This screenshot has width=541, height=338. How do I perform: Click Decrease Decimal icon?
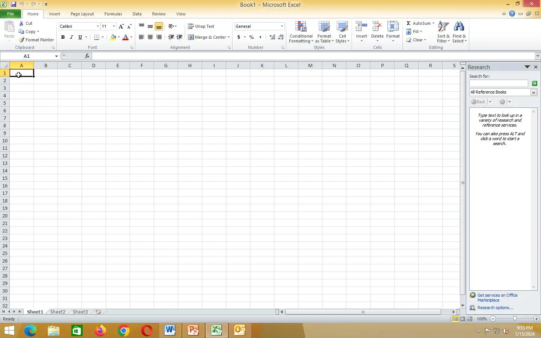pos(281,37)
